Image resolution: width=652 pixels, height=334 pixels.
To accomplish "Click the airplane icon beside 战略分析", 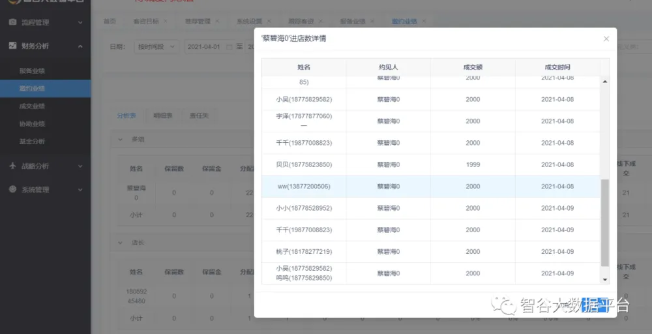I will point(12,166).
